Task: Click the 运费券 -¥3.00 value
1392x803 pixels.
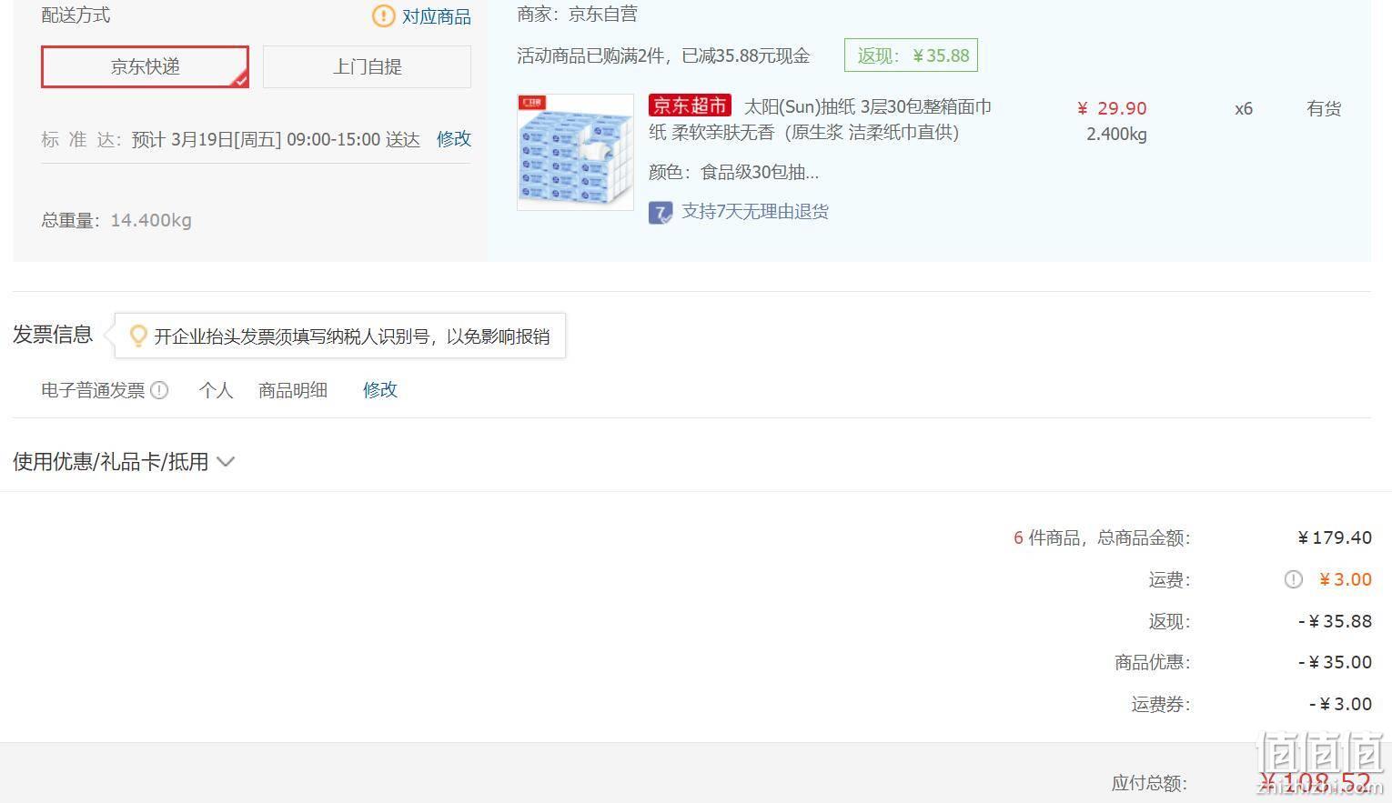Action: (x=1340, y=704)
